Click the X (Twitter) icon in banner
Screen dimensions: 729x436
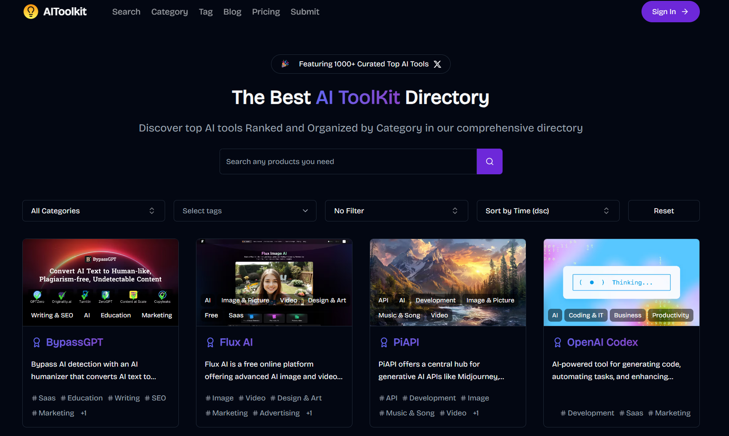(437, 64)
